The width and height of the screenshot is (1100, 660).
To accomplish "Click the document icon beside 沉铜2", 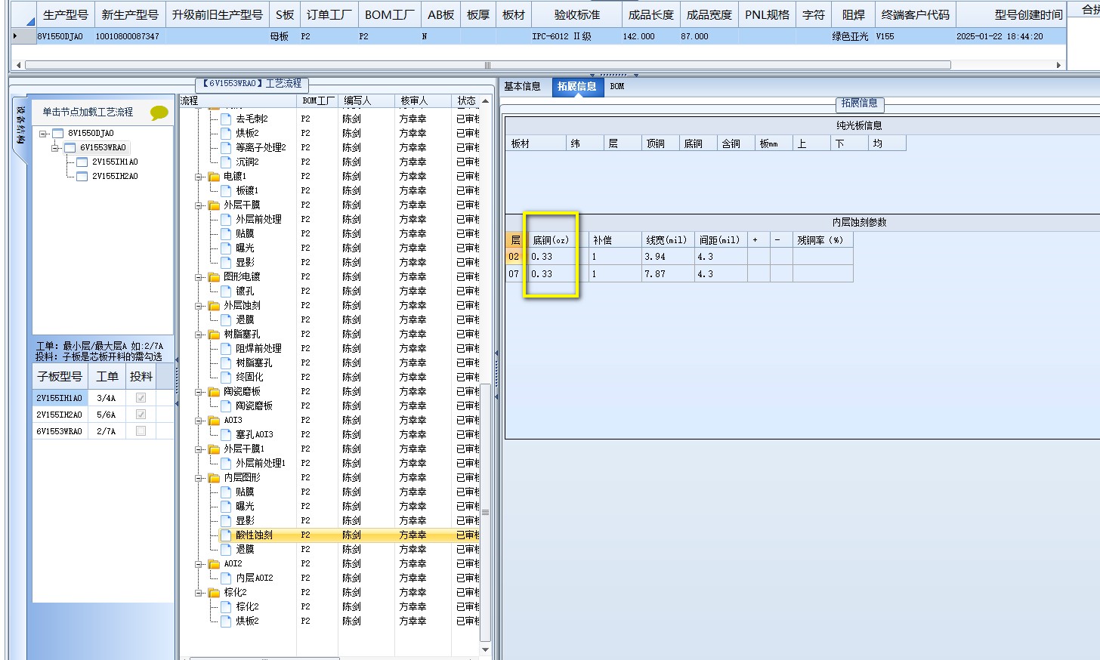I will coord(226,162).
